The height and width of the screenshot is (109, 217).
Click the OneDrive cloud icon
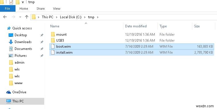[9, 92]
